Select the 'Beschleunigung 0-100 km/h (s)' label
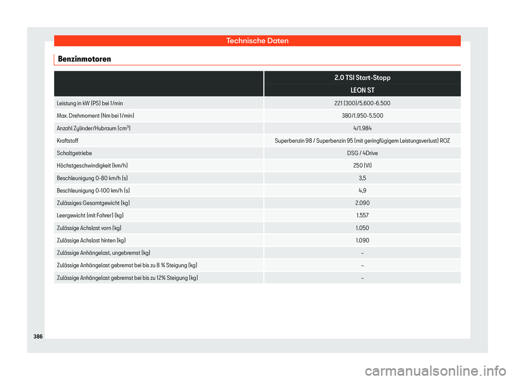 tap(93, 191)
